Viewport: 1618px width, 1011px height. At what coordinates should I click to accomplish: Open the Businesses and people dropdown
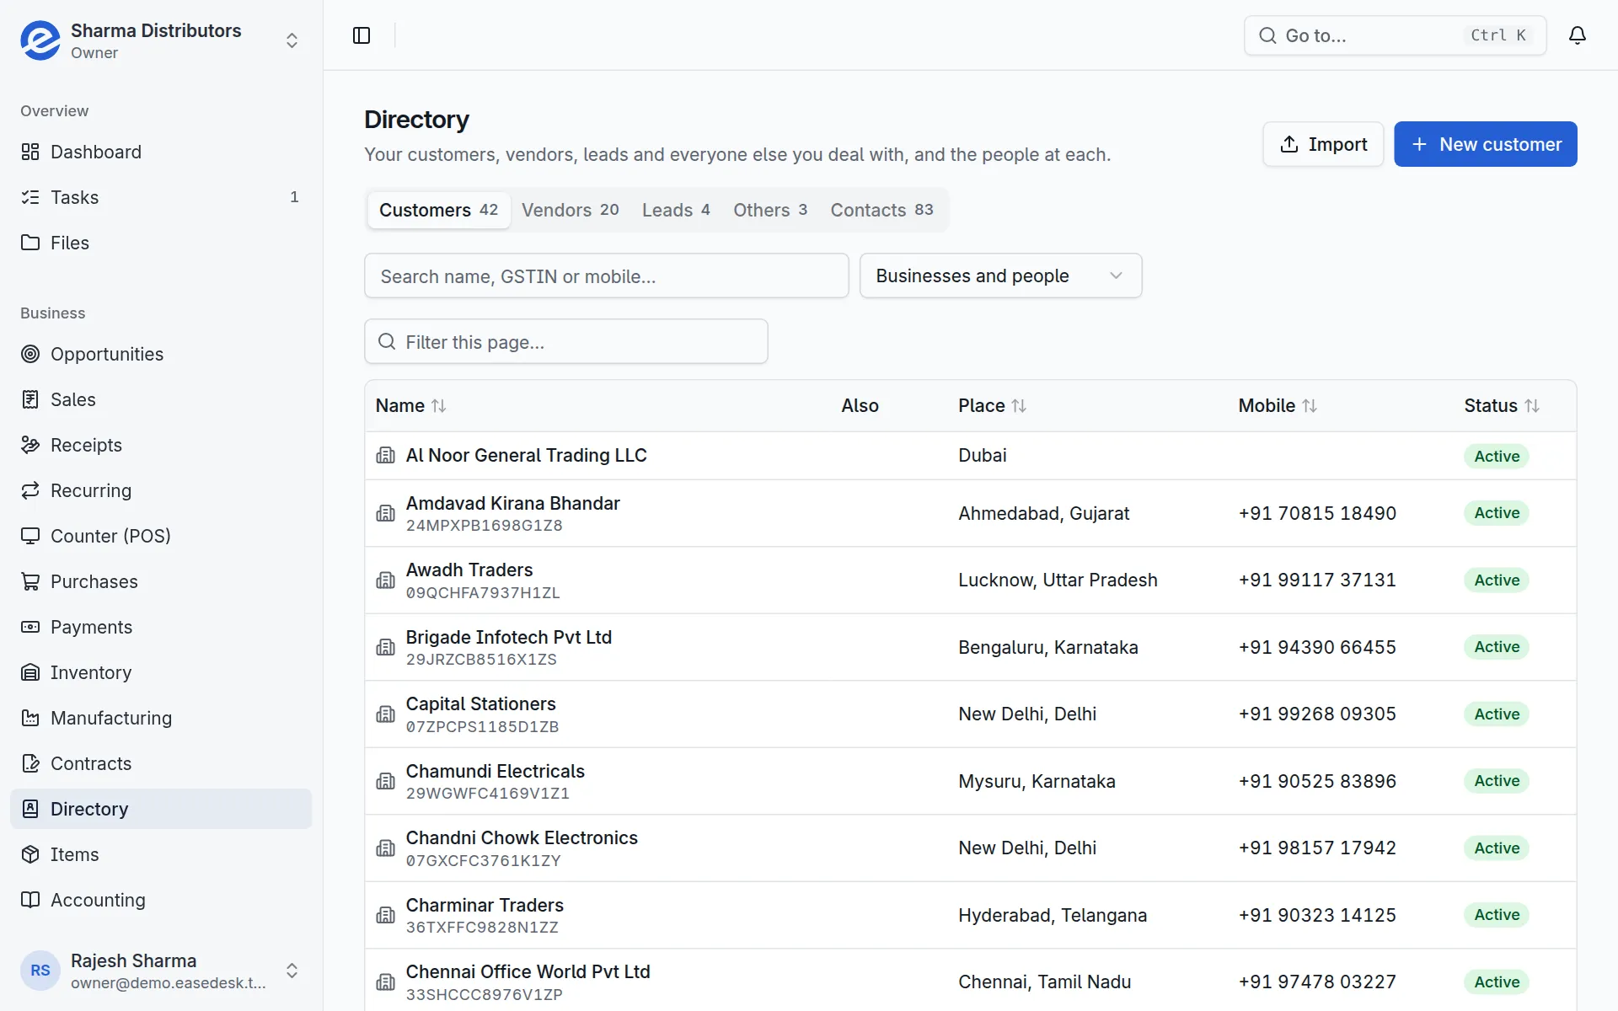click(x=1000, y=275)
